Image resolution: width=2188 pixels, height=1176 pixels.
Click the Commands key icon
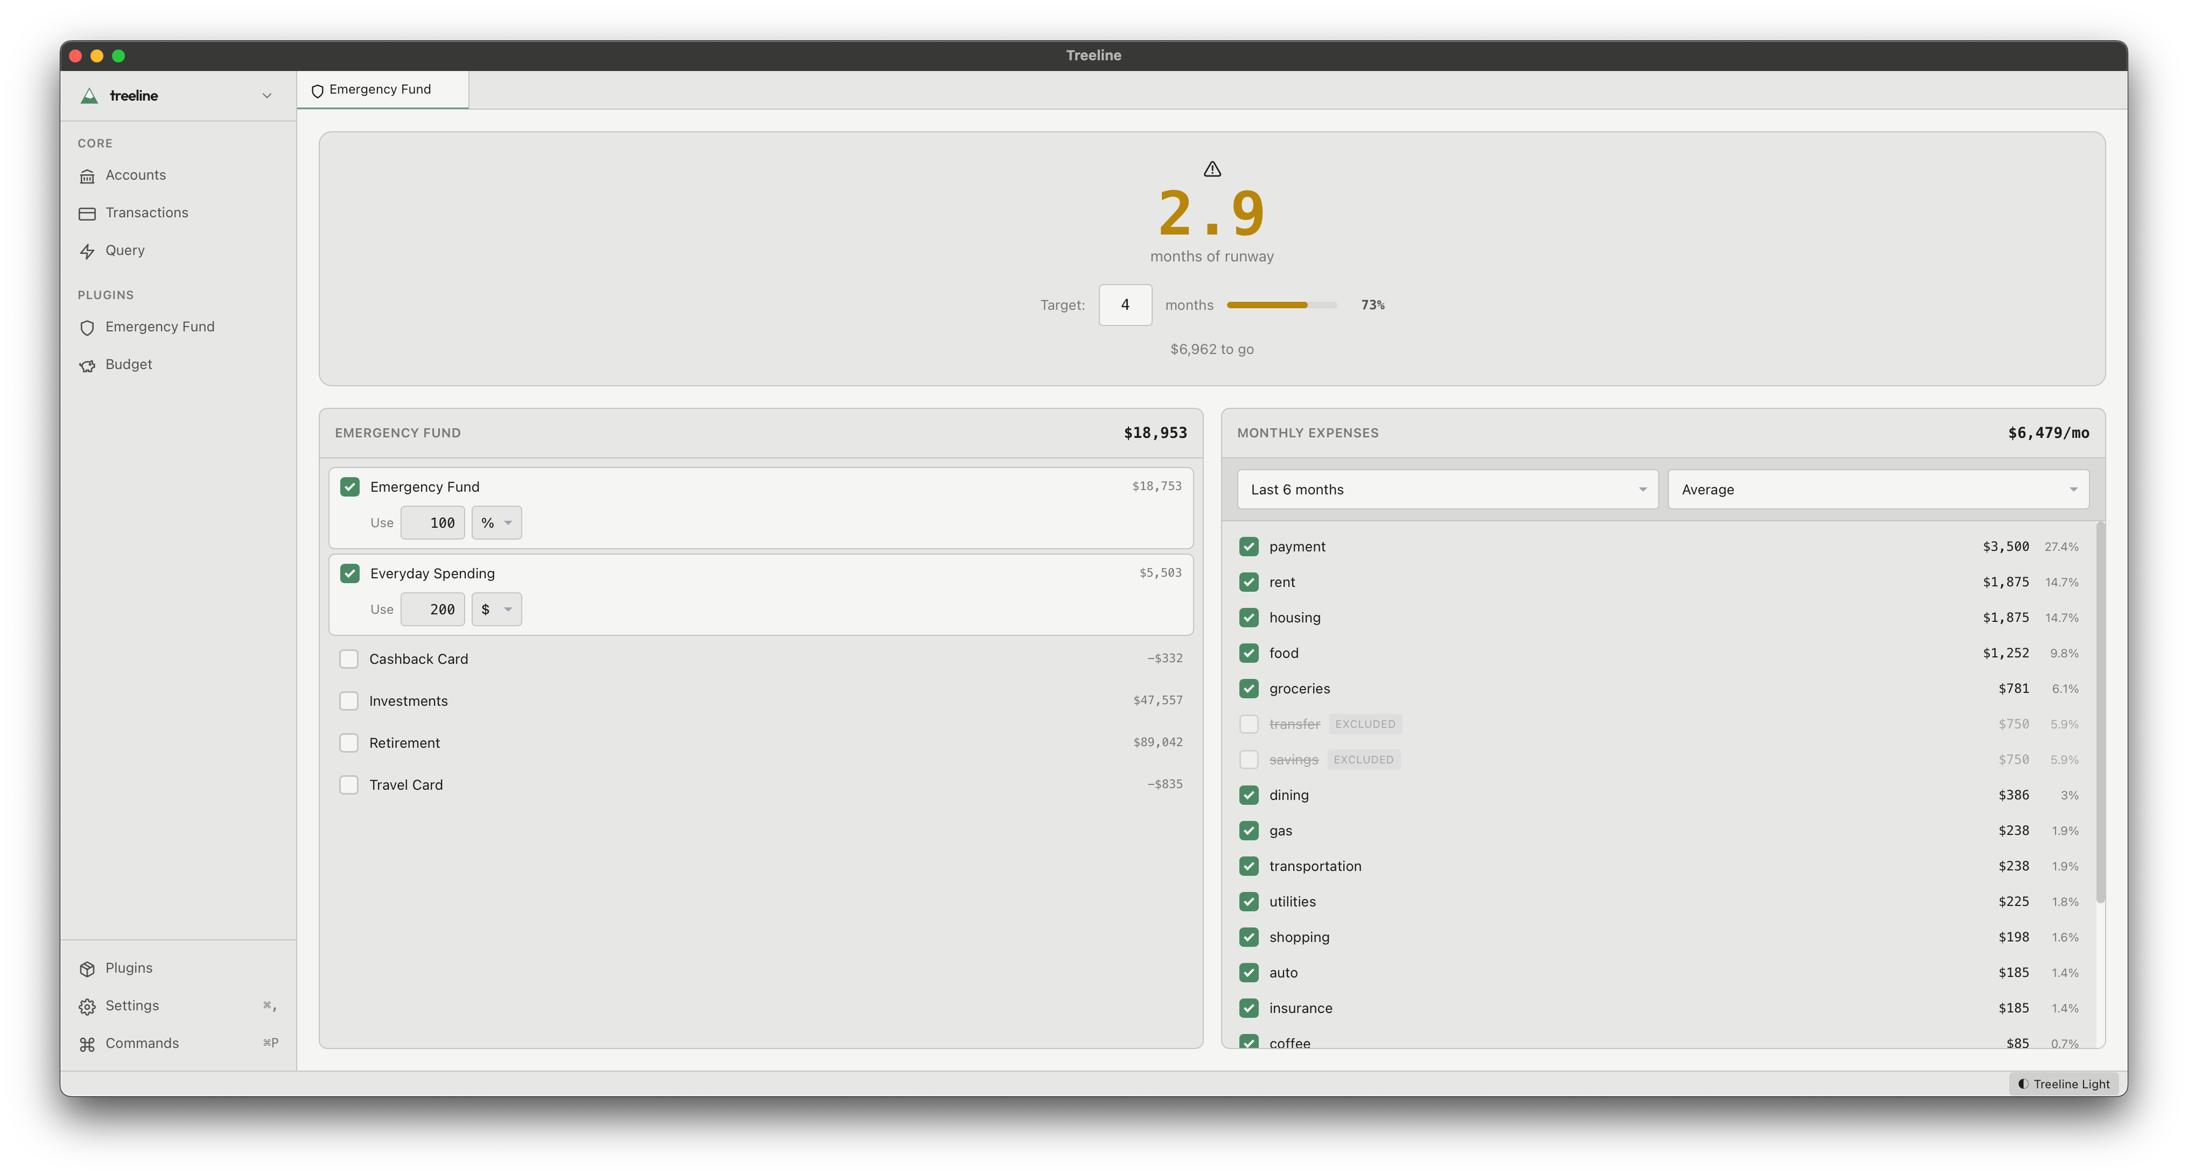click(x=87, y=1045)
